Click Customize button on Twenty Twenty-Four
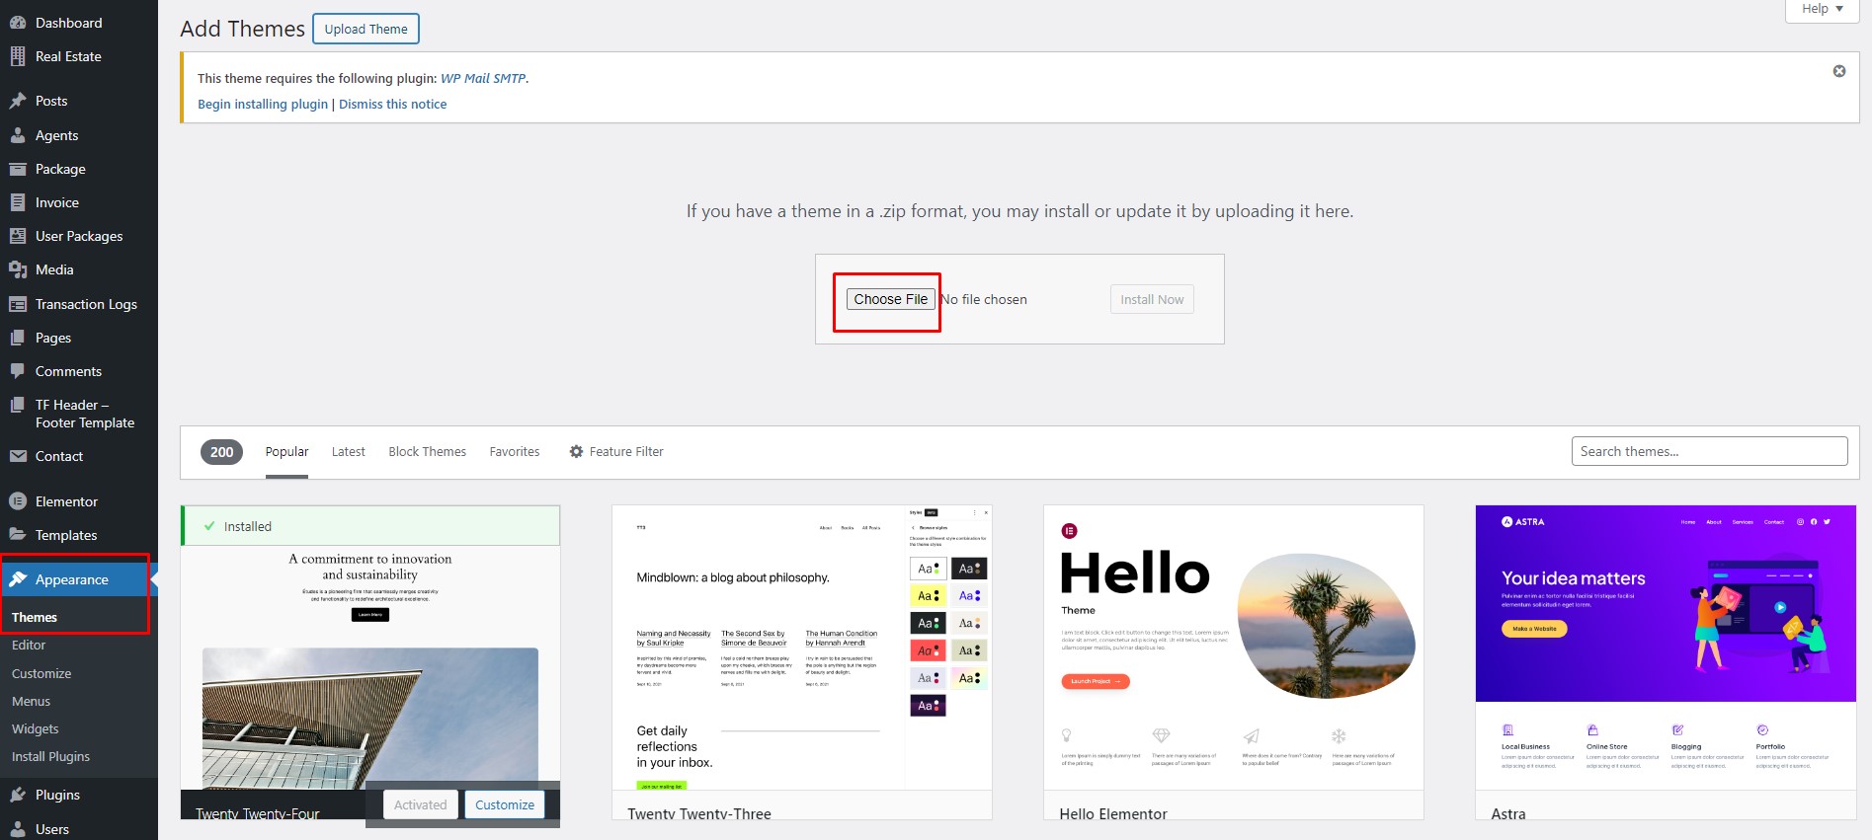 click(x=505, y=804)
